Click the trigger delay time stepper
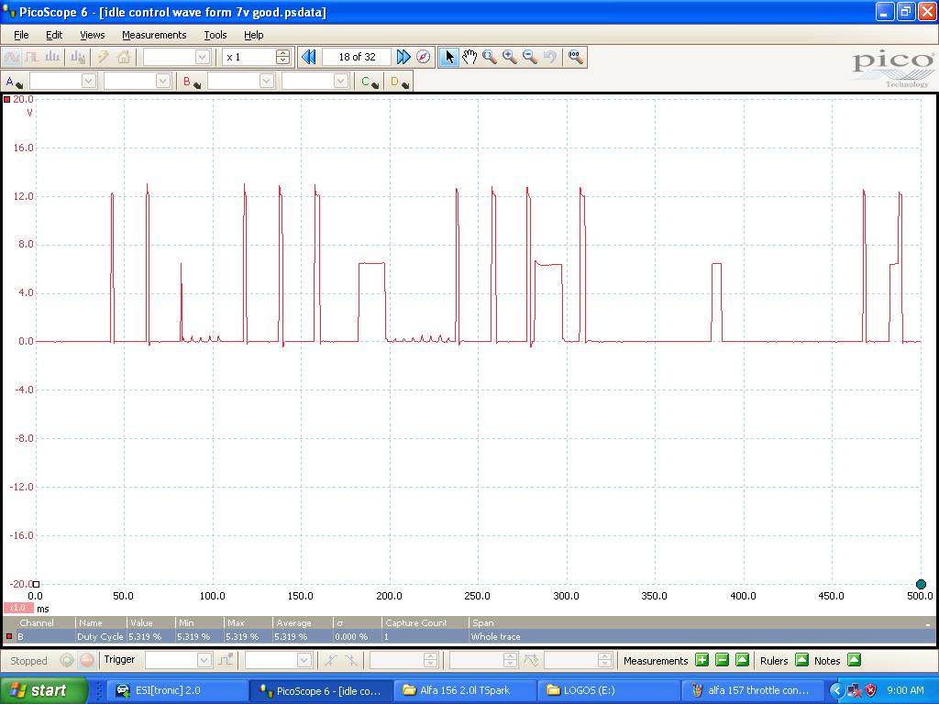Screen dimensions: 939x704 pyautogui.click(x=604, y=660)
